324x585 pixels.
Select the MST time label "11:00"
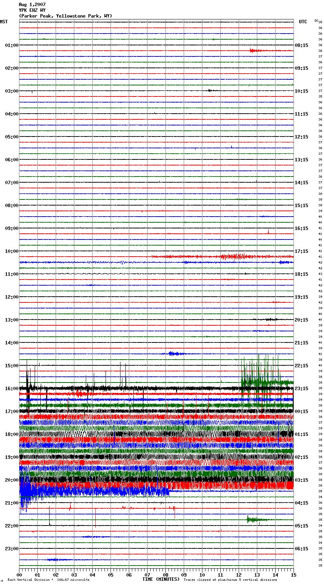[x=12, y=274]
